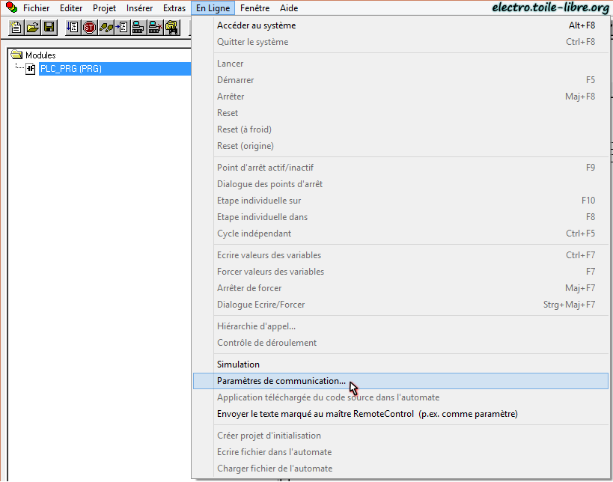This screenshot has height=482, width=613.
Task: Click Créer projet d'initialisation
Action: click(400, 435)
